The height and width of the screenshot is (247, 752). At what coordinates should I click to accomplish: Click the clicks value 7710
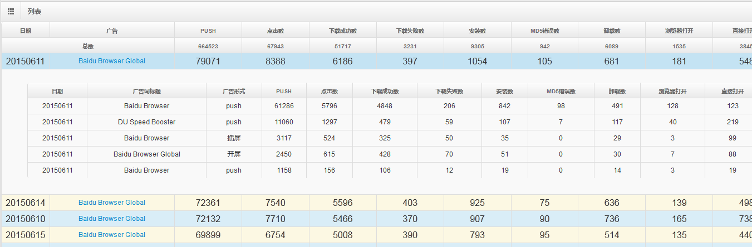coord(276,219)
